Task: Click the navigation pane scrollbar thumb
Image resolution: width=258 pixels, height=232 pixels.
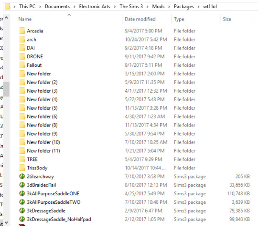Action: pyautogui.click(x=6, y=89)
